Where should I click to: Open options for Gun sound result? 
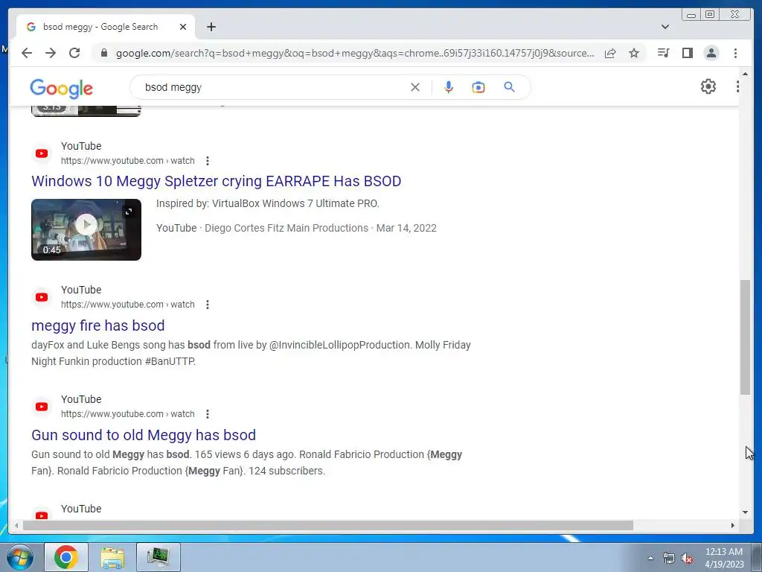coord(208,414)
